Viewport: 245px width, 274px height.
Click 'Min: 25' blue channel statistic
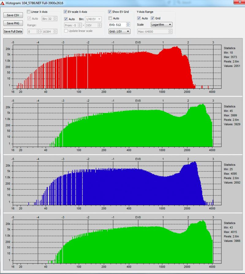point(228,169)
